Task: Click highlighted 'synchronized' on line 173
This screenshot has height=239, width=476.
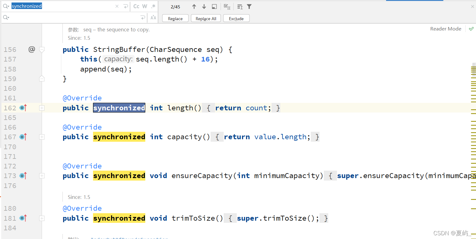Action: click(x=119, y=176)
